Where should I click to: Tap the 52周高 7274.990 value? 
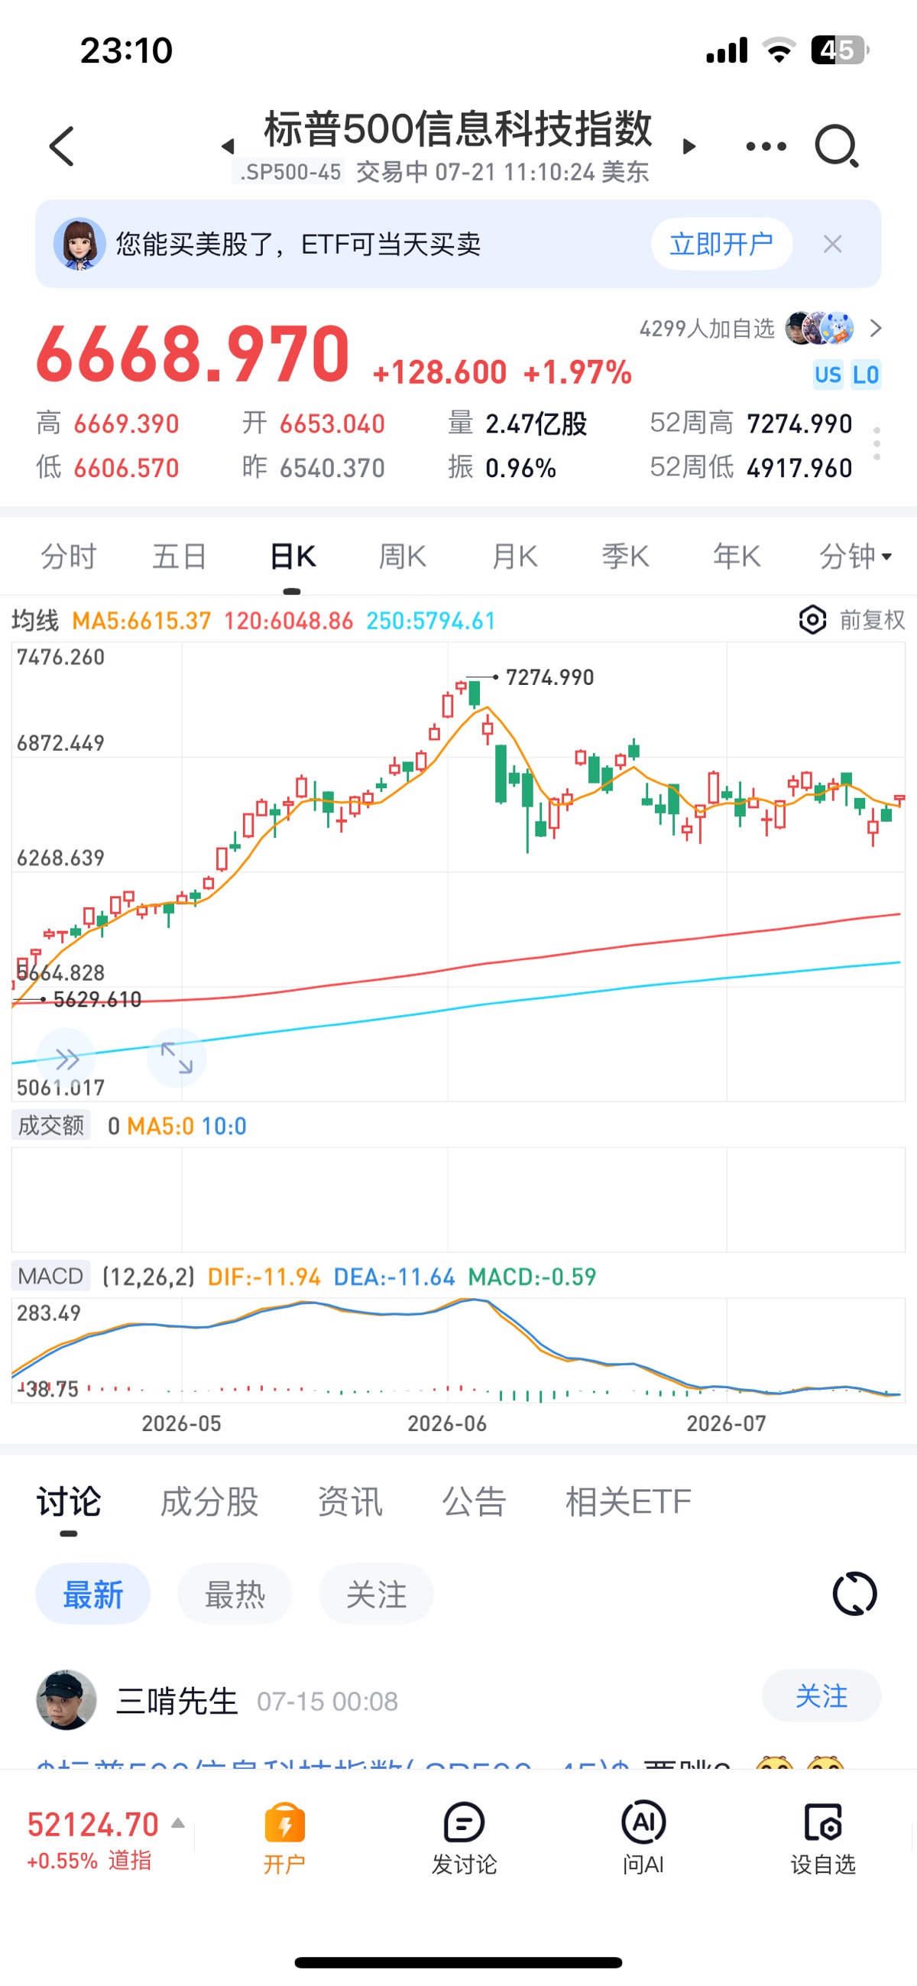pos(799,423)
